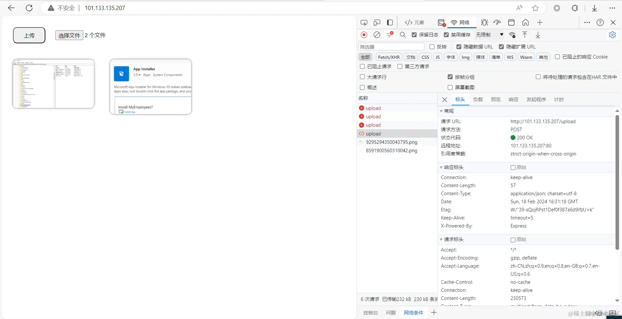Filter requests by Img type
The image size is (622, 319).
coord(466,57)
